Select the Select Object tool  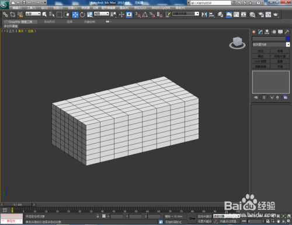pyautogui.click(x=44, y=15)
